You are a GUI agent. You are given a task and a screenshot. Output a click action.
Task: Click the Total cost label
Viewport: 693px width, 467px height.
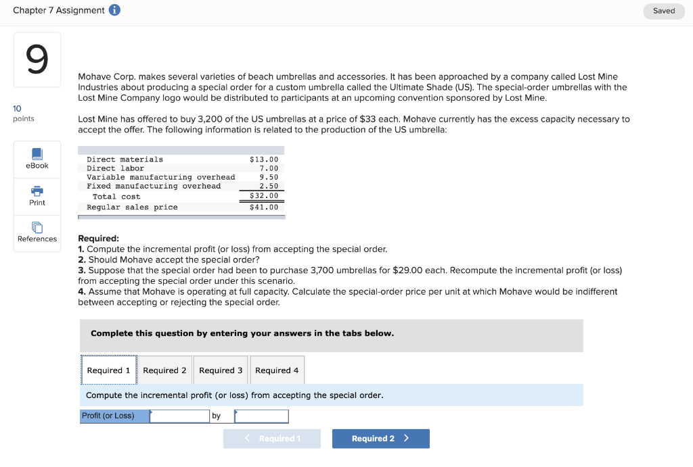(116, 197)
